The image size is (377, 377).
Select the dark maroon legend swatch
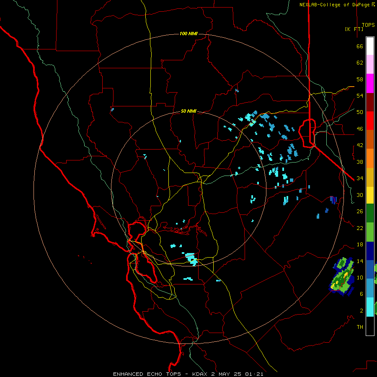tap(370, 102)
